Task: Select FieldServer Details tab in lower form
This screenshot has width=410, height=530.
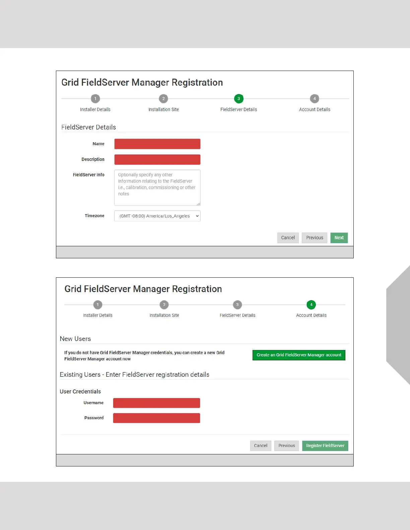Action: (x=237, y=315)
